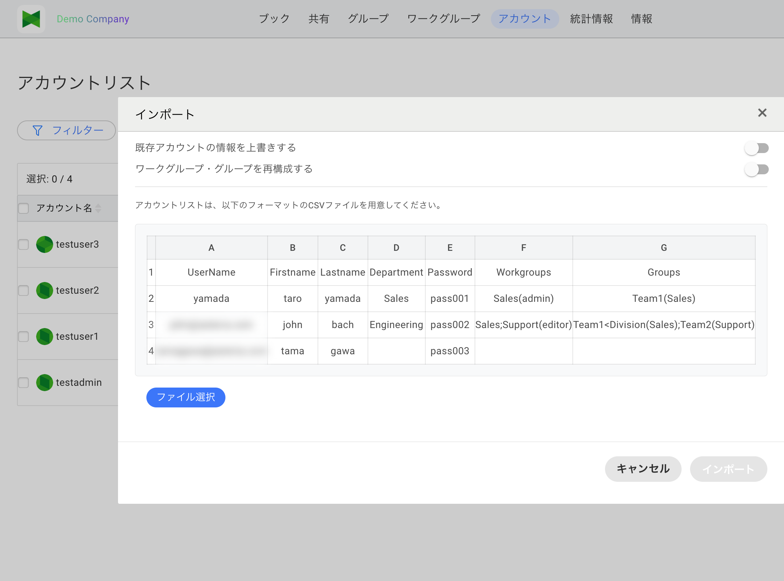Click the funnel icon in the filter button
The height and width of the screenshot is (581, 784).
[x=37, y=130]
